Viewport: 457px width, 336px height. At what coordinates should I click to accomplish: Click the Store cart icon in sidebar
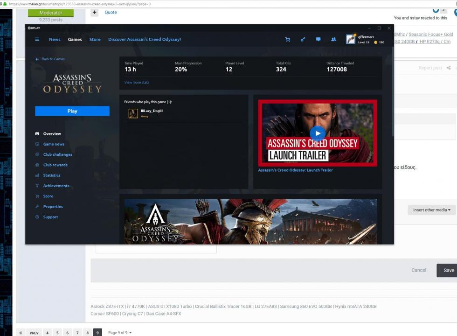pyautogui.click(x=37, y=196)
